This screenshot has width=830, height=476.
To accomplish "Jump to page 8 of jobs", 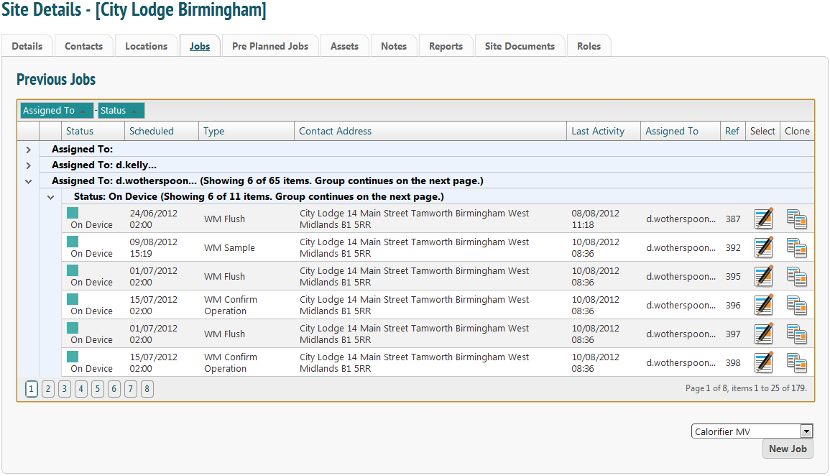I will 147,388.
